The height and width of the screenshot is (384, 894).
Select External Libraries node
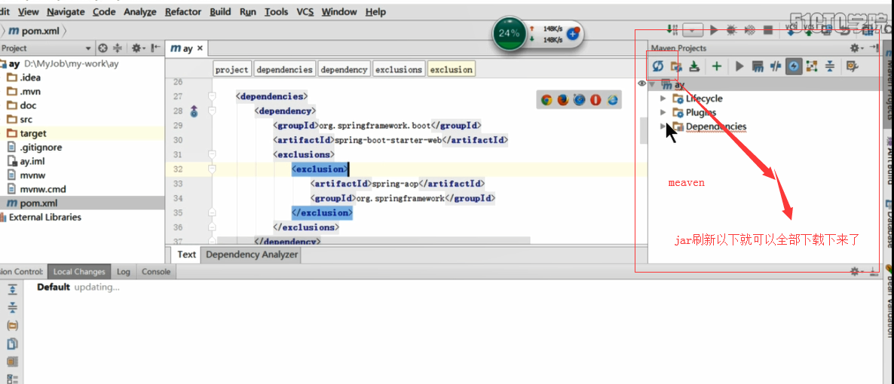[41, 217]
